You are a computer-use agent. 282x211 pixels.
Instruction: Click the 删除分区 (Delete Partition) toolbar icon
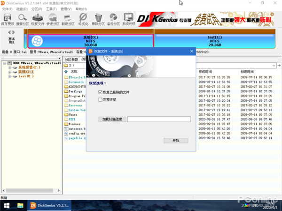pos(98,18)
